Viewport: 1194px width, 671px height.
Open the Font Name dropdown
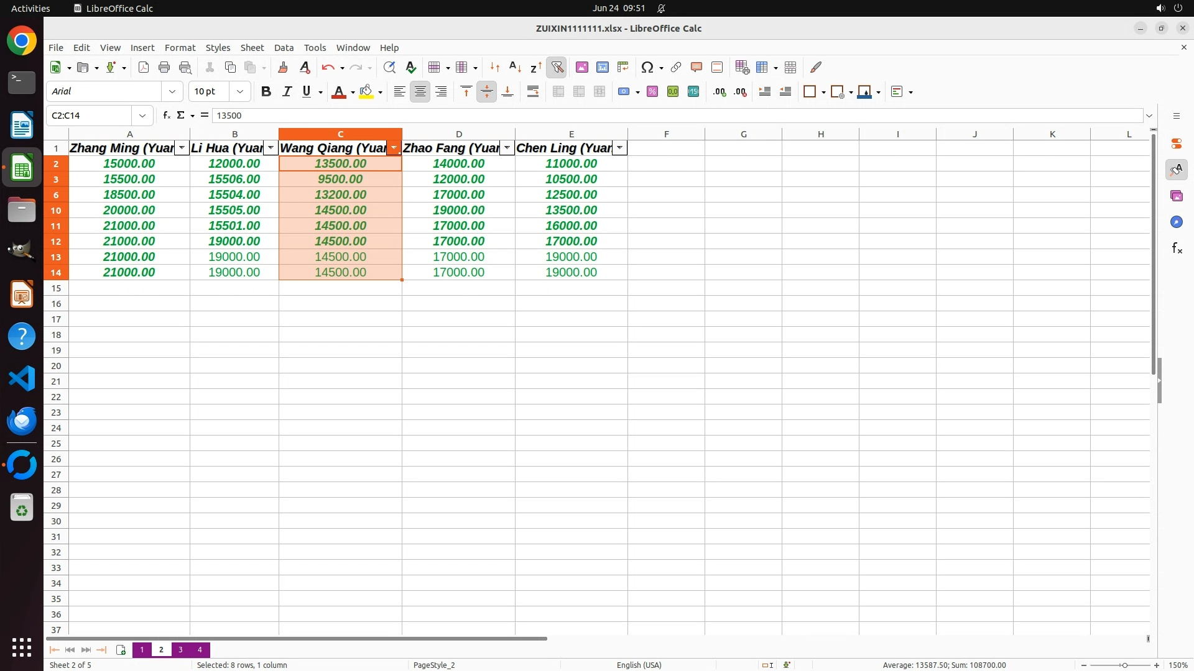(x=172, y=92)
